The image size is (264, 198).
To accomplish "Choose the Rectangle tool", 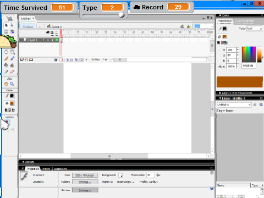I will tap(12, 52).
